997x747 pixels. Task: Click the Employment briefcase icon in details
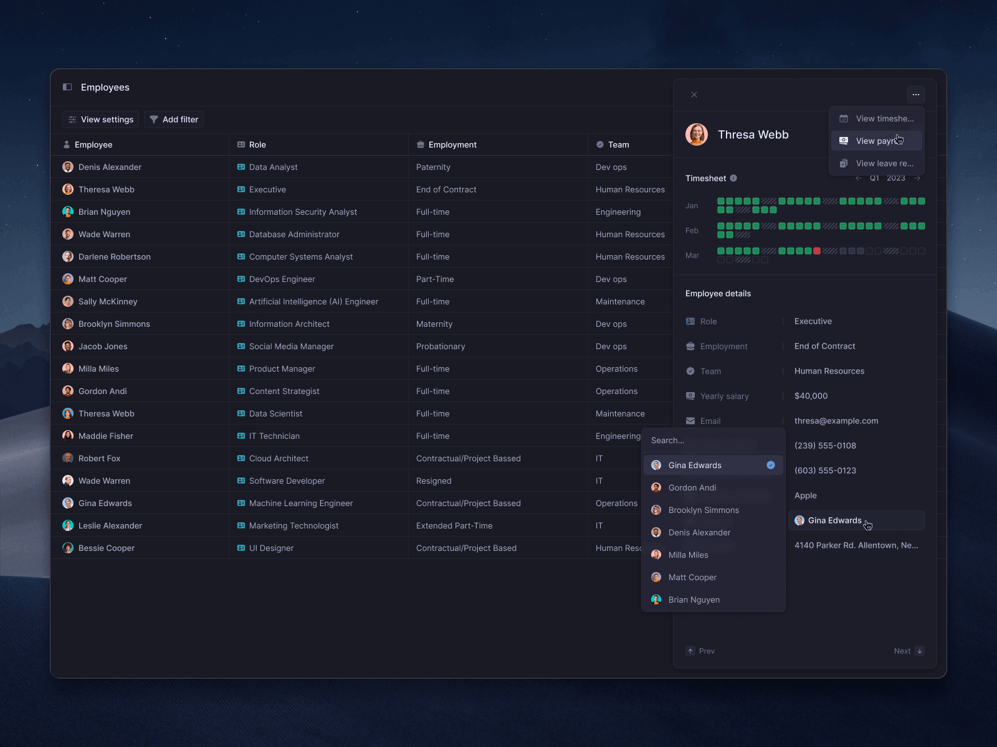point(690,346)
